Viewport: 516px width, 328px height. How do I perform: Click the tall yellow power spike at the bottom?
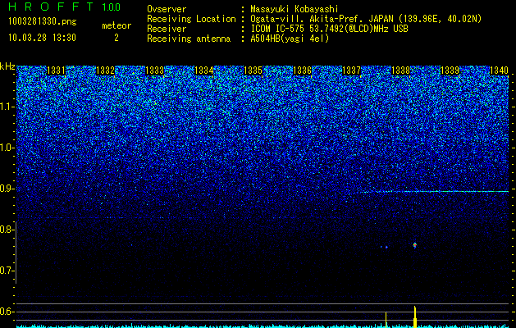(415, 317)
